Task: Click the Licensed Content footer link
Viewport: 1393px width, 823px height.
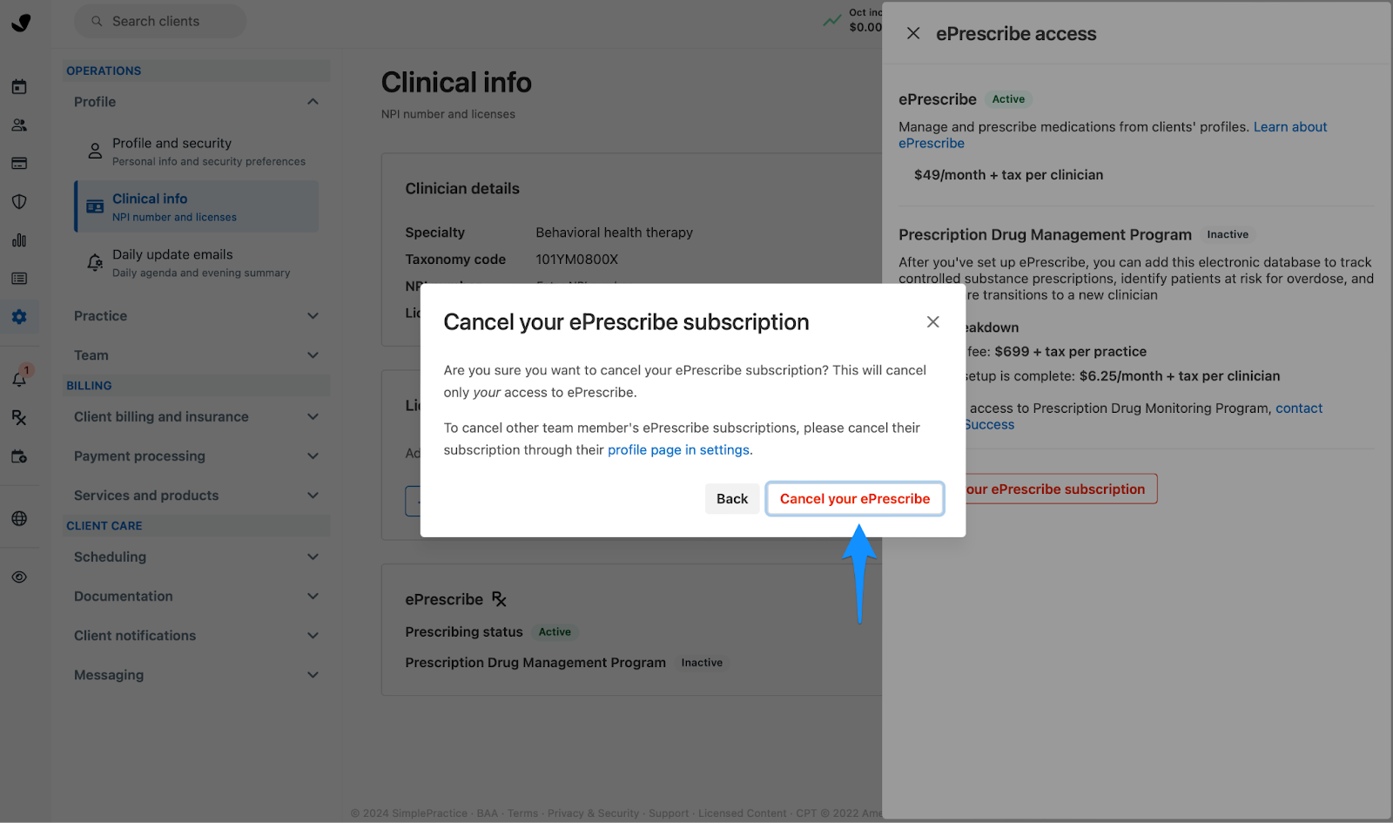Action: (x=742, y=813)
